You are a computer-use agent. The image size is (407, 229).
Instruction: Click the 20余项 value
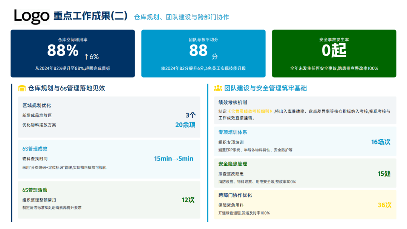(185, 125)
